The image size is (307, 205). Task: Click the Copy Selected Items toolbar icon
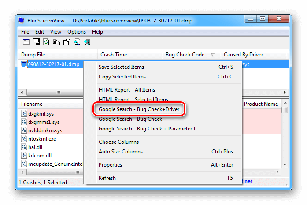point(56,42)
